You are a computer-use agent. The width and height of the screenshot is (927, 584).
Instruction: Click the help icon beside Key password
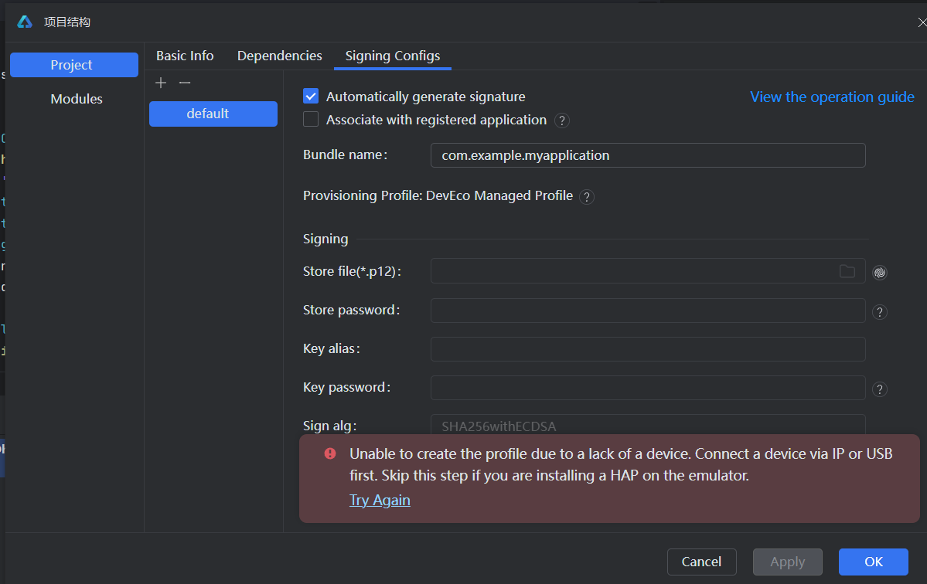tap(879, 389)
